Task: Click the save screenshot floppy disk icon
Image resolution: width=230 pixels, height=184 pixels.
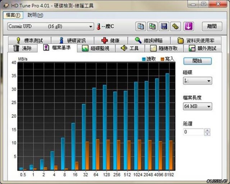Action: point(164,26)
